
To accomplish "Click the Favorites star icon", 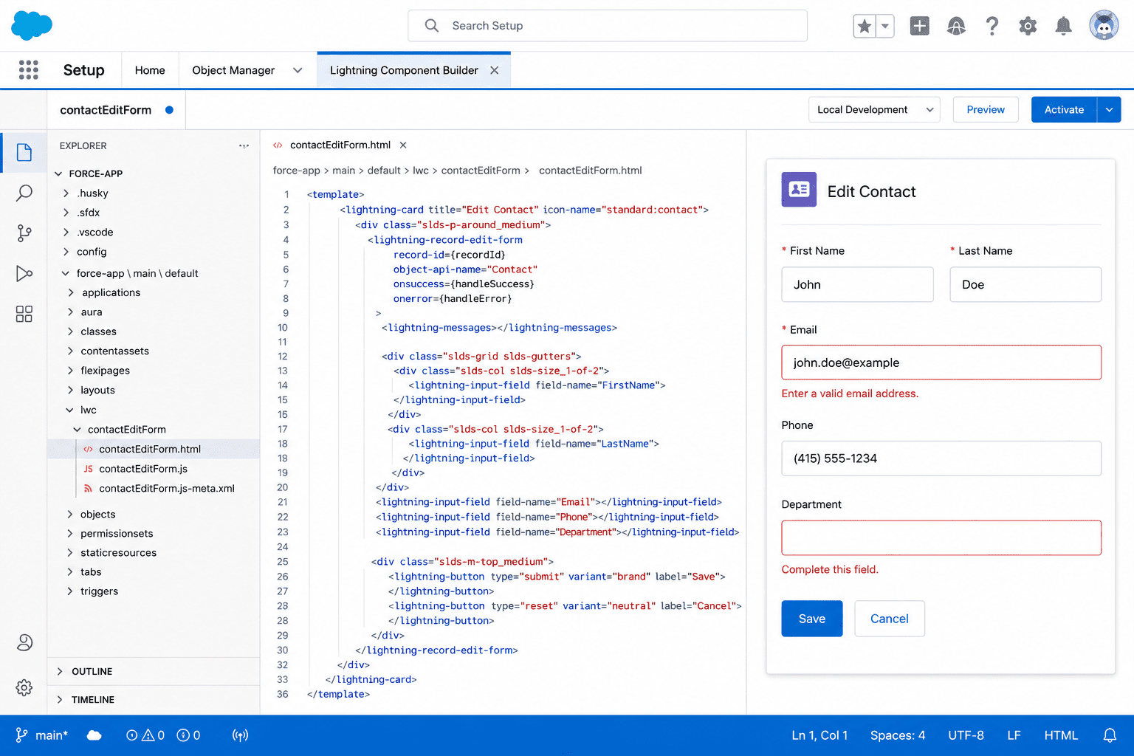I will (x=864, y=26).
